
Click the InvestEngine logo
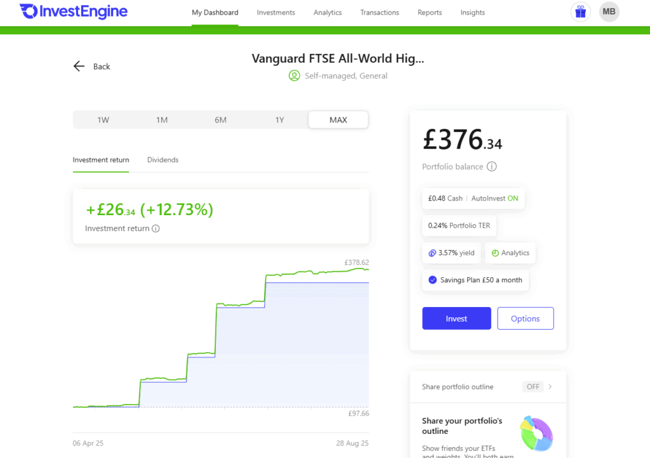(74, 11)
